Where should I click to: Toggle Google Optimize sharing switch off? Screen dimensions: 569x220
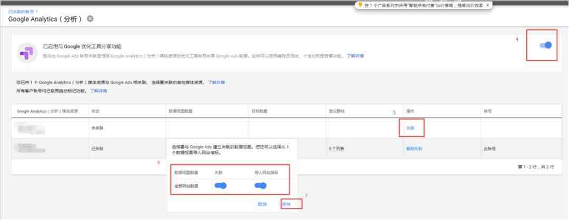click(x=546, y=45)
